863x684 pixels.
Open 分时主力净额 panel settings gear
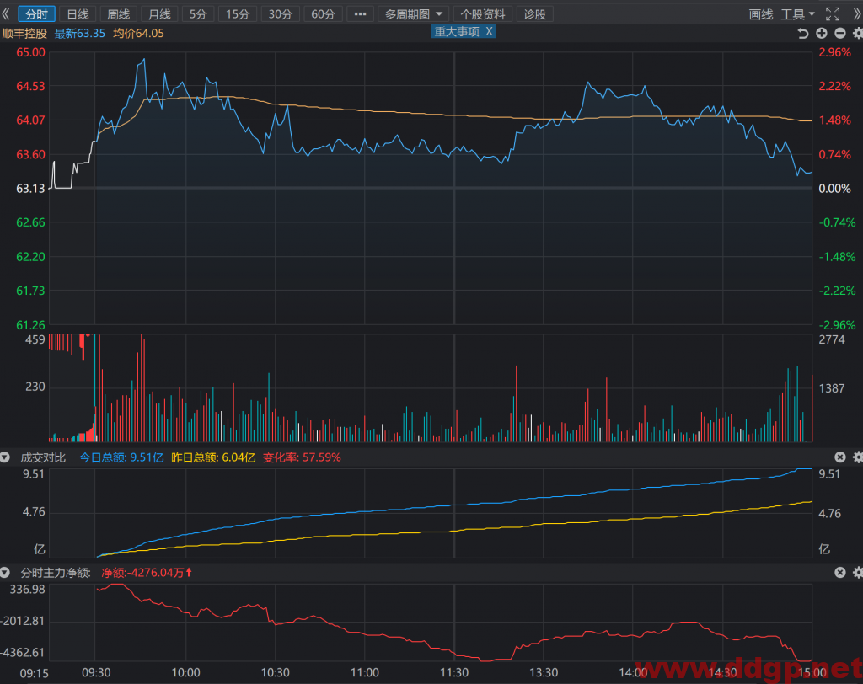pyautogui.click(x=857, y=573)
